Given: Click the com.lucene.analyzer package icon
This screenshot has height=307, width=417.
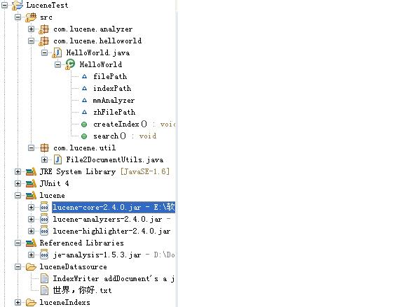Looking at the screenshot, I should 44,29.
